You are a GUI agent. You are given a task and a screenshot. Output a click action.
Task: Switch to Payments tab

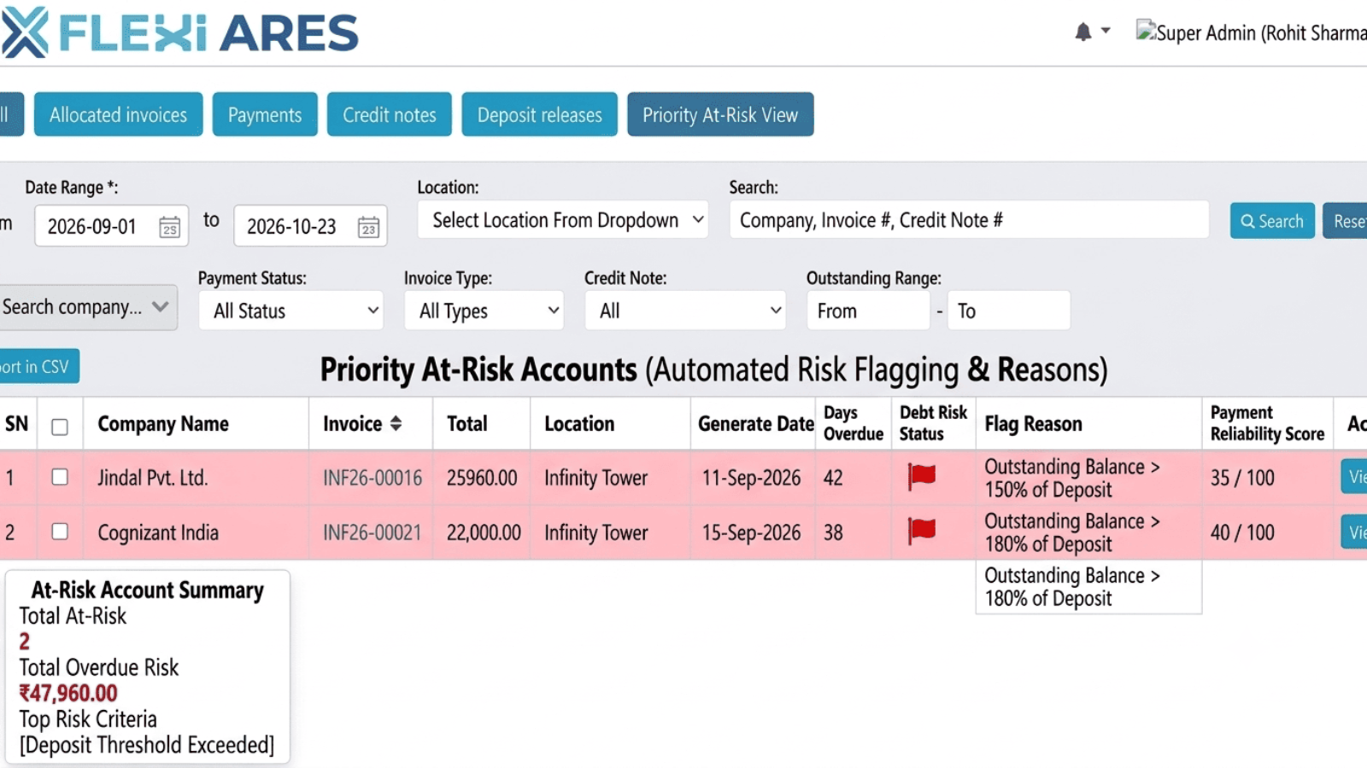[x=265, y=114]
